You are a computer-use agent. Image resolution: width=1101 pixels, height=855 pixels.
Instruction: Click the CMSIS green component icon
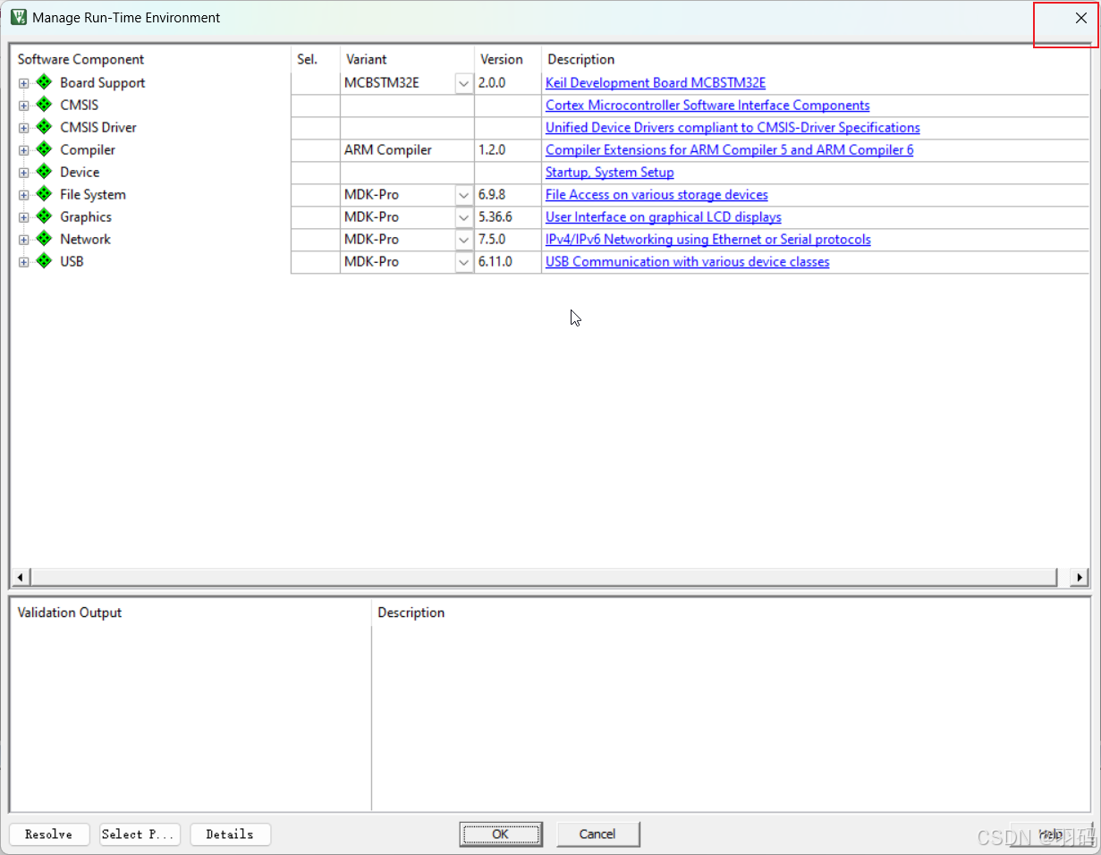point(44,105)
